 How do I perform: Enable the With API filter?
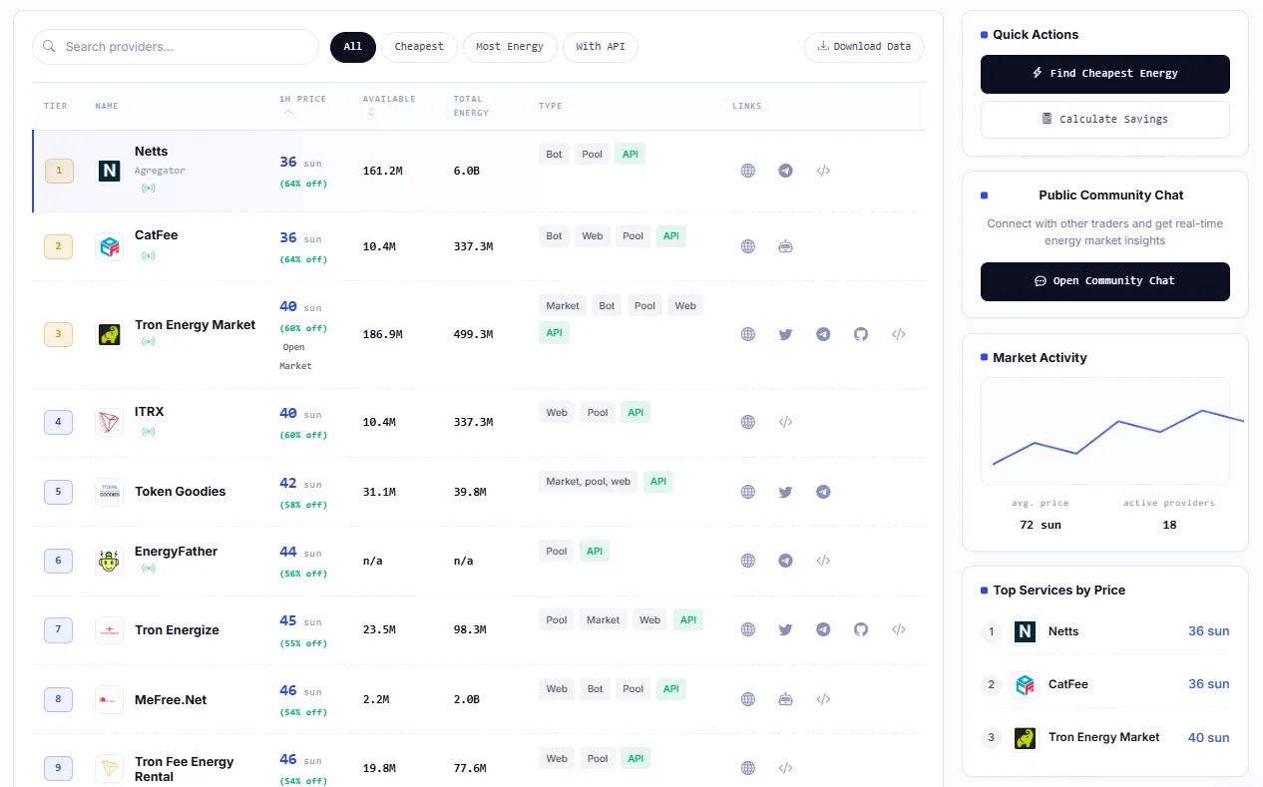(601, 47)
